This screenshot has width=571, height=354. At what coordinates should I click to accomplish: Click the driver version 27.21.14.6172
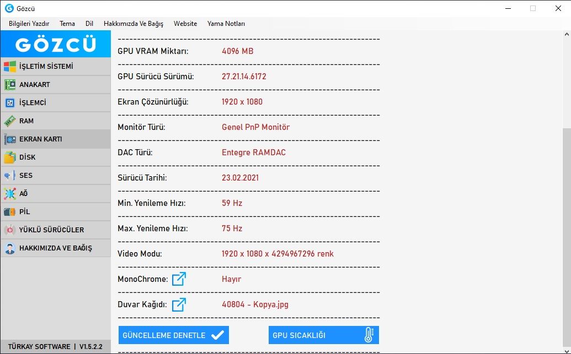tap(244, 77)
